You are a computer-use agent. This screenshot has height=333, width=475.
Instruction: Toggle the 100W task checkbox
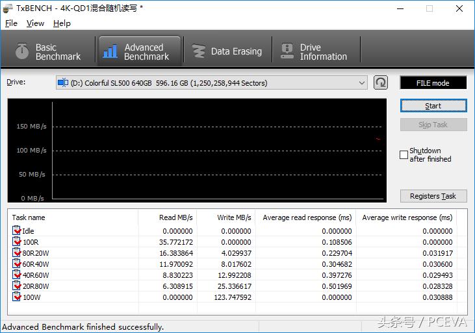click(x=16, y=297)
